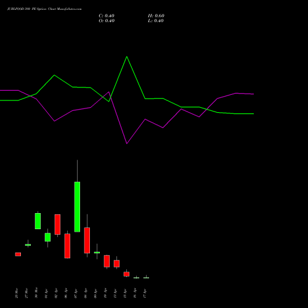
Task: Click the highest peak of the green line
Action: [x=127, y=57]
